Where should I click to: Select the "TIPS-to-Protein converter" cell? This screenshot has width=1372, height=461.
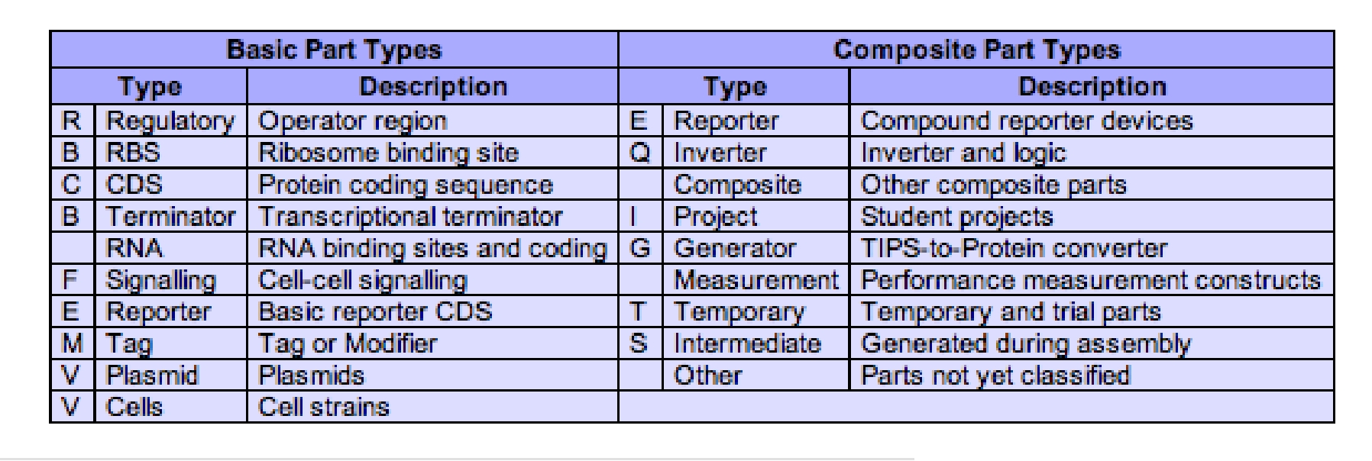(1014, 249)
